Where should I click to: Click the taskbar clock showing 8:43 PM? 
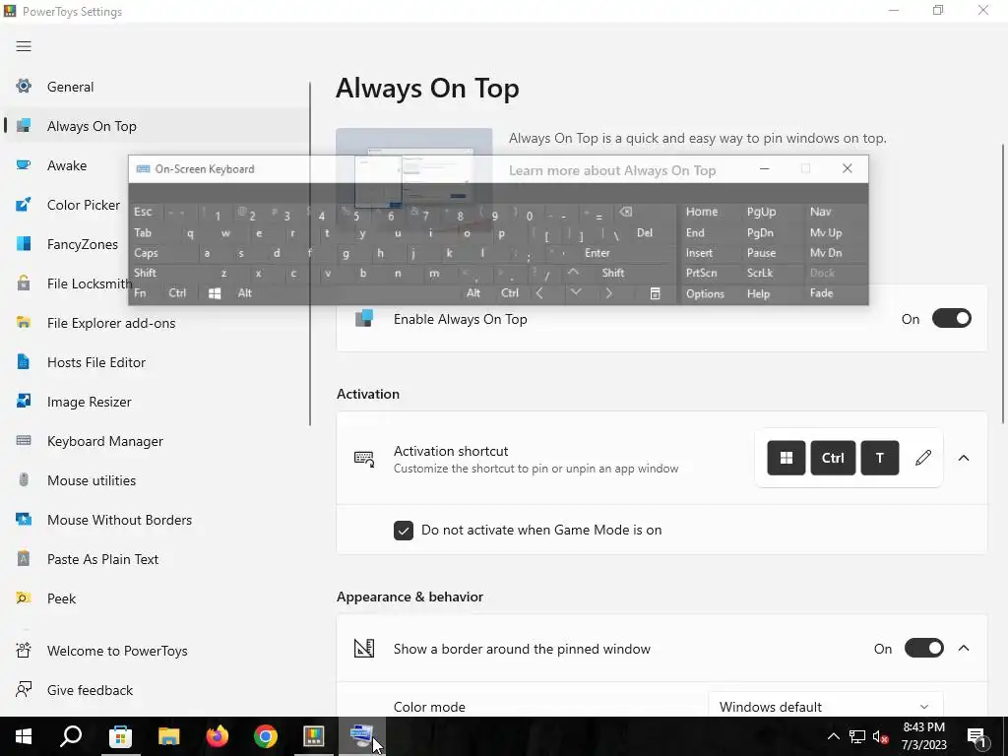coord(923,736)
